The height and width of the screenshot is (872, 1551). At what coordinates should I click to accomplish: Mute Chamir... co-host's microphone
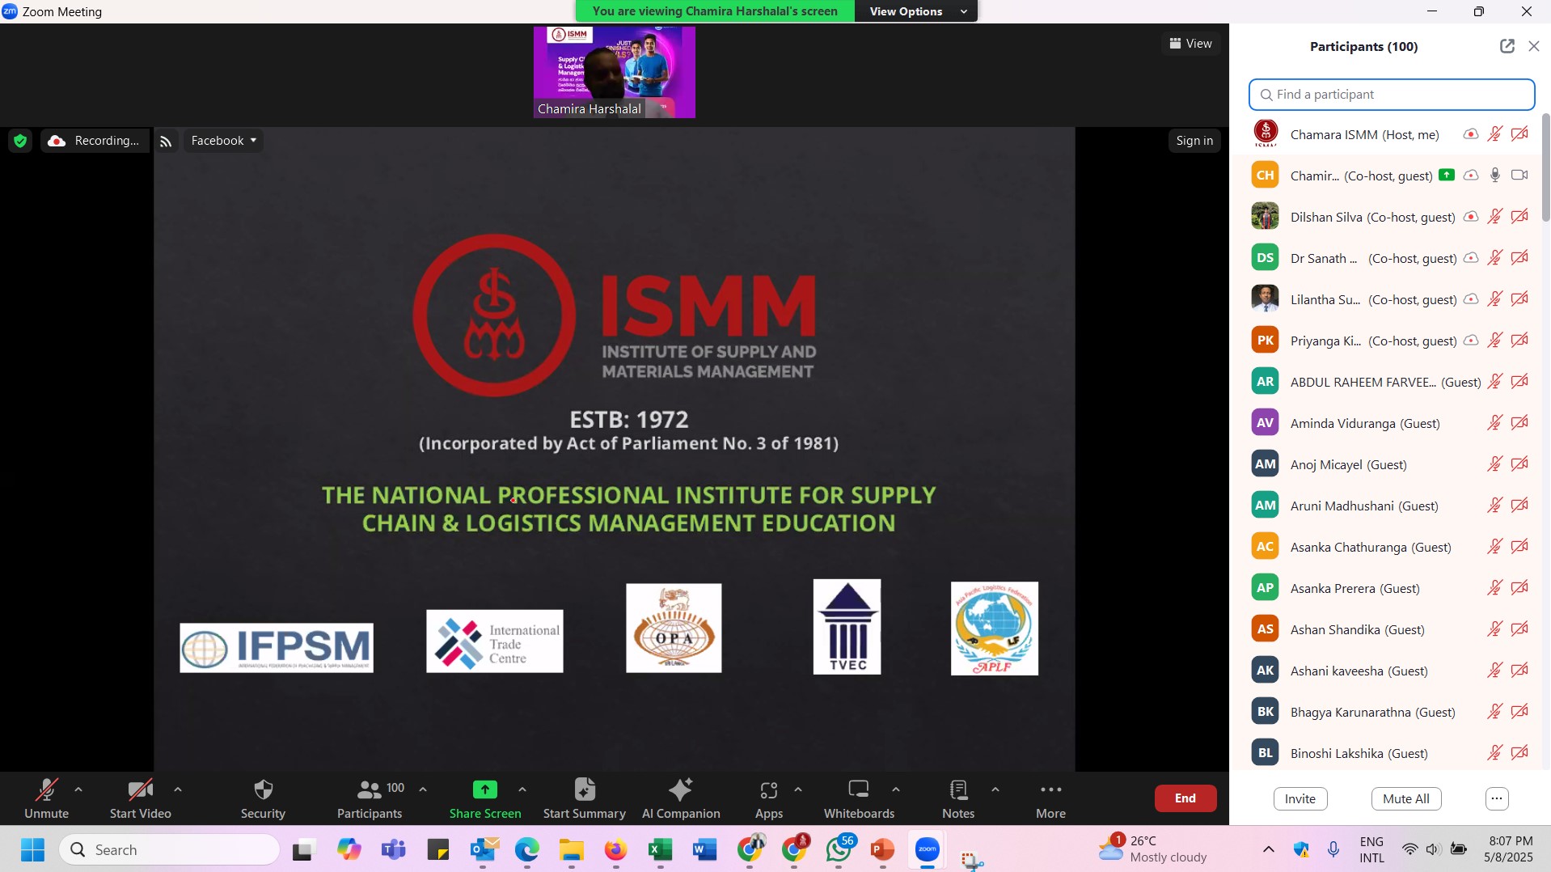[1495, 176]
